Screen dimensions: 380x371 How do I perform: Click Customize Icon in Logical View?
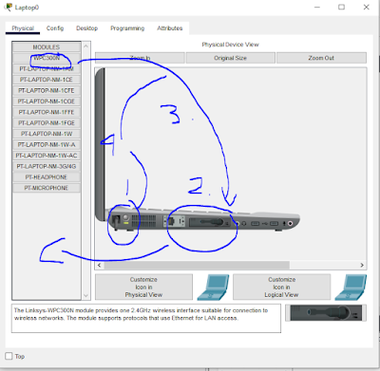pos(281,287)
